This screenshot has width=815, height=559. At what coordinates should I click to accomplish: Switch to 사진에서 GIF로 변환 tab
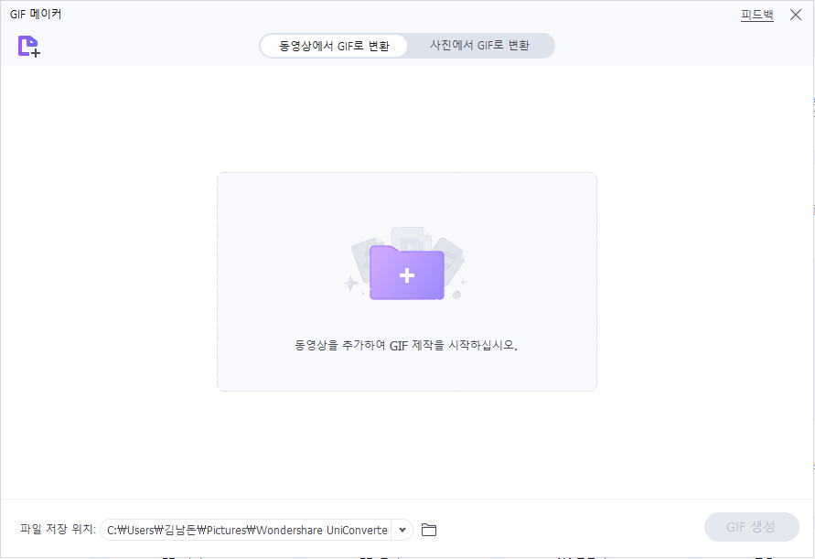(x=479, y=46)
